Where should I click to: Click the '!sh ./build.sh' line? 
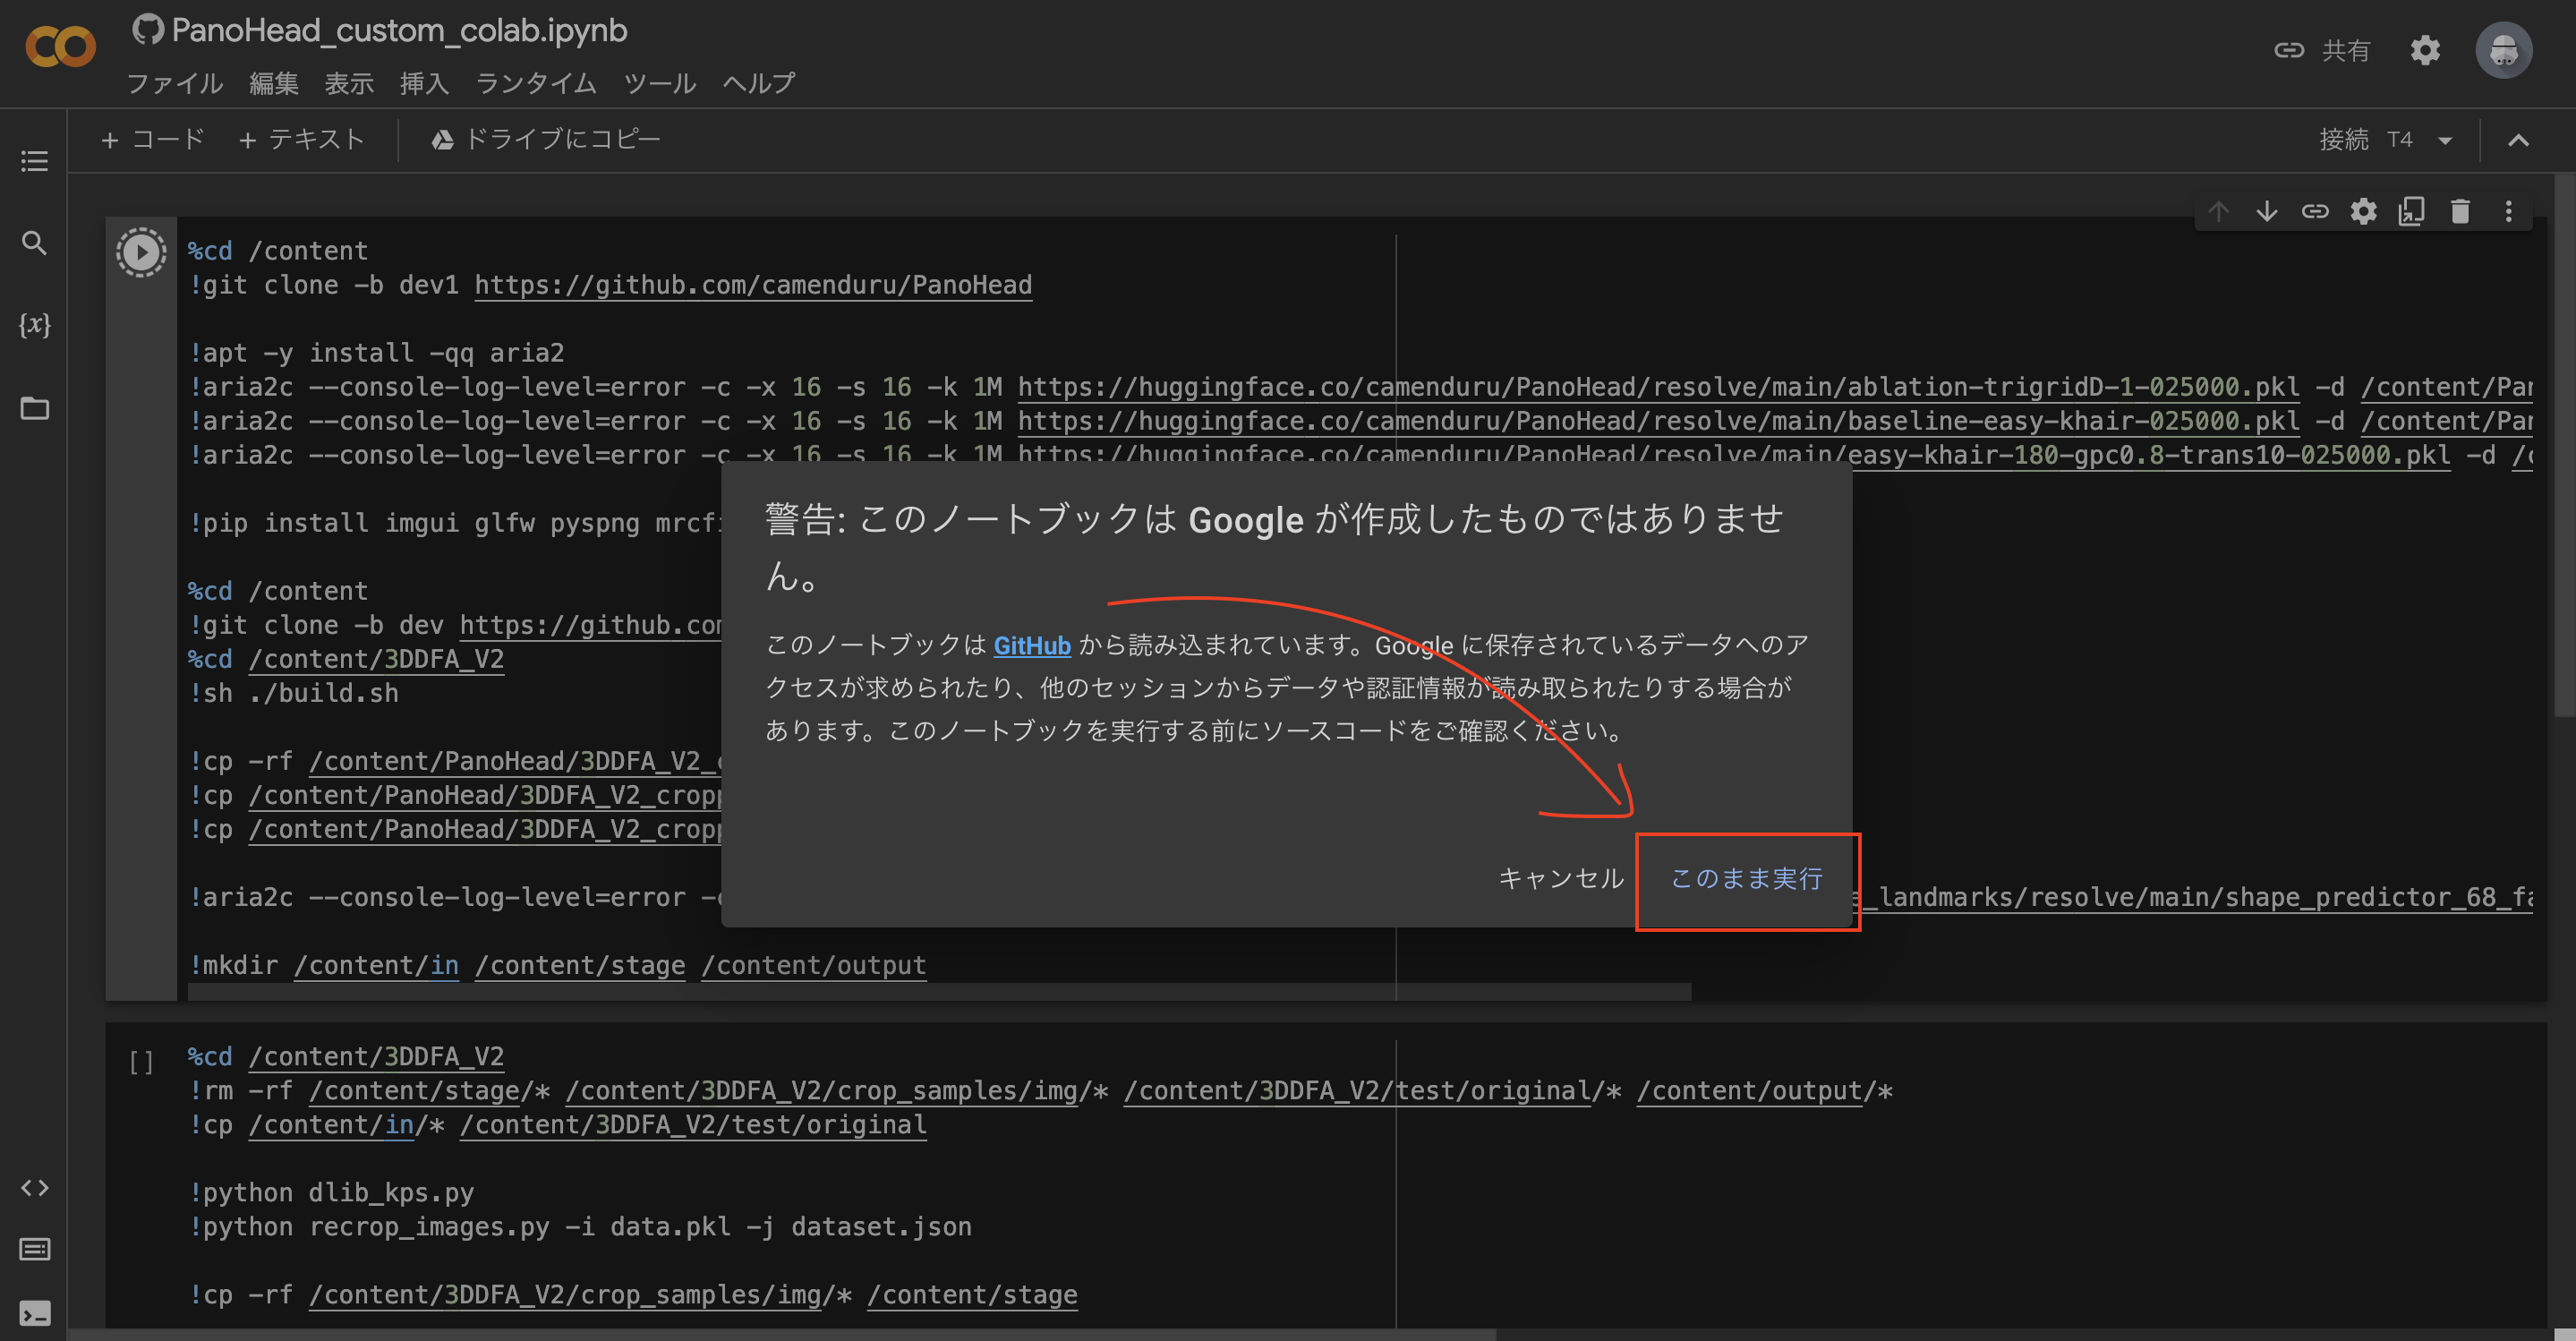pyautogui.click(x=294, y=693)
